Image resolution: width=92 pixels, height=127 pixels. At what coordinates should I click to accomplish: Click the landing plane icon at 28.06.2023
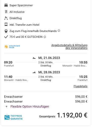(34, 72)
